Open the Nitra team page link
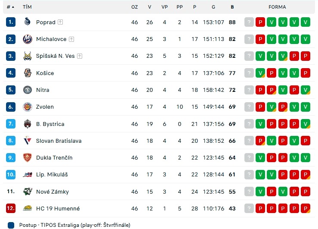 (43, 90)
